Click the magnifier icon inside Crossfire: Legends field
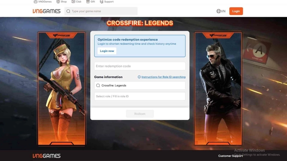The height and width of the screenshot is (161, 287). click(x=98, y=85)
